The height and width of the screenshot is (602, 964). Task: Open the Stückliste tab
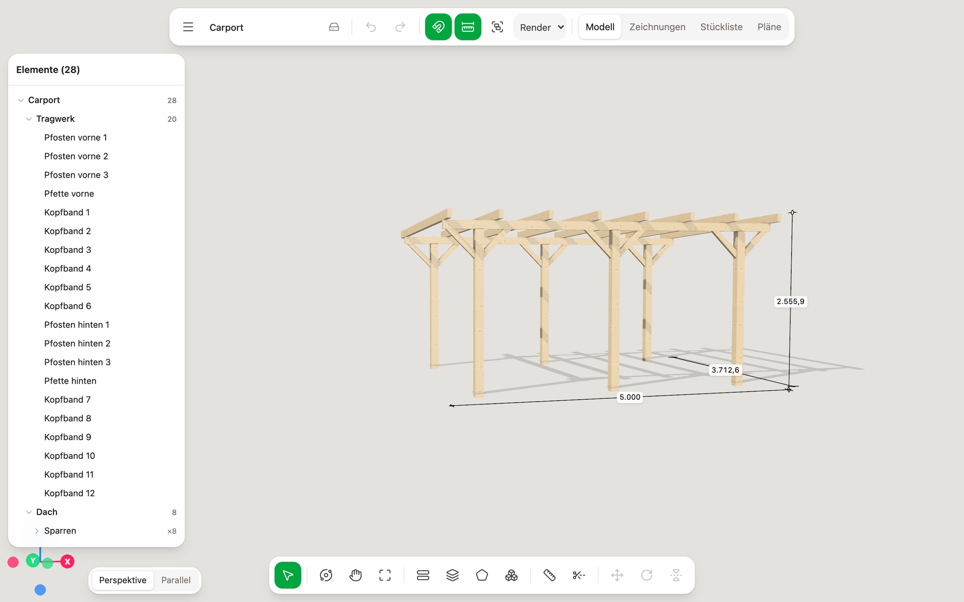coord(721,27)
